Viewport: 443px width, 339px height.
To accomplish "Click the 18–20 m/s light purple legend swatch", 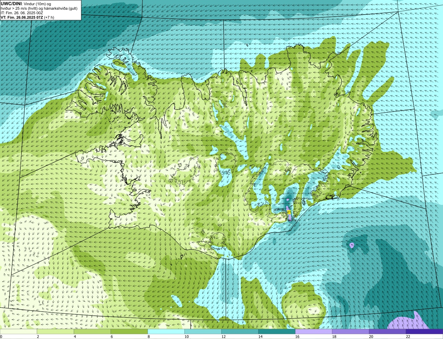I will (x=351, y=332).
